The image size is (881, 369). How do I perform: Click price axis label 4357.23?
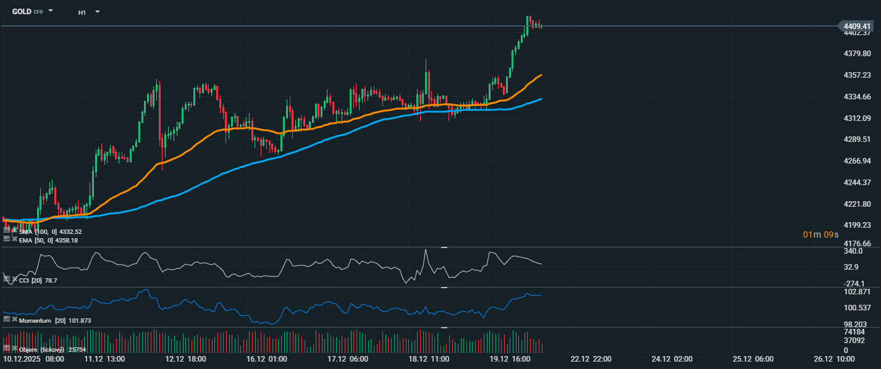pyautogui.click(x=857, y=75)
